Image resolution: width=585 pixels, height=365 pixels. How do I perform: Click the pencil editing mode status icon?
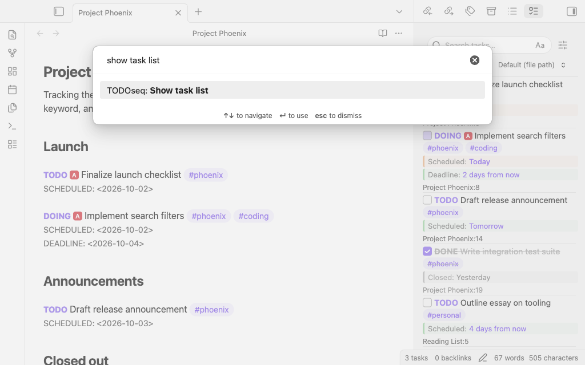click(x=483, y=358)
